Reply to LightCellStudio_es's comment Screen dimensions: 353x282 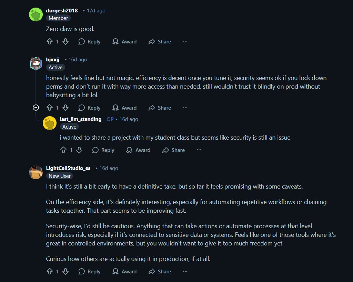(89, 272)
